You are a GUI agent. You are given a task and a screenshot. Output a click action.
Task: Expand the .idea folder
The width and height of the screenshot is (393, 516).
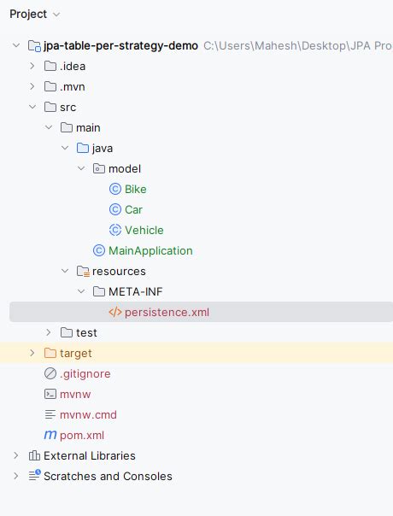pos(32,66)
